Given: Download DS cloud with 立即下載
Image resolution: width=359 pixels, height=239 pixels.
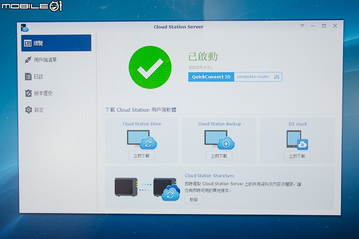Looking at the screenshot, I should click(x=297, y=156).
